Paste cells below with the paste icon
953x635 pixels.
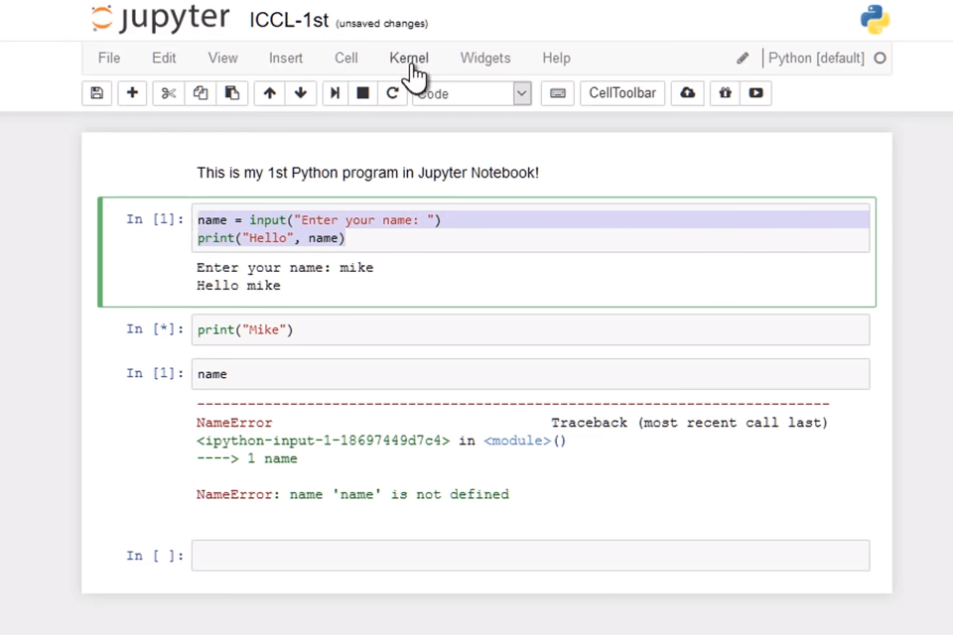pyautogui.click(x=231, y=92)
